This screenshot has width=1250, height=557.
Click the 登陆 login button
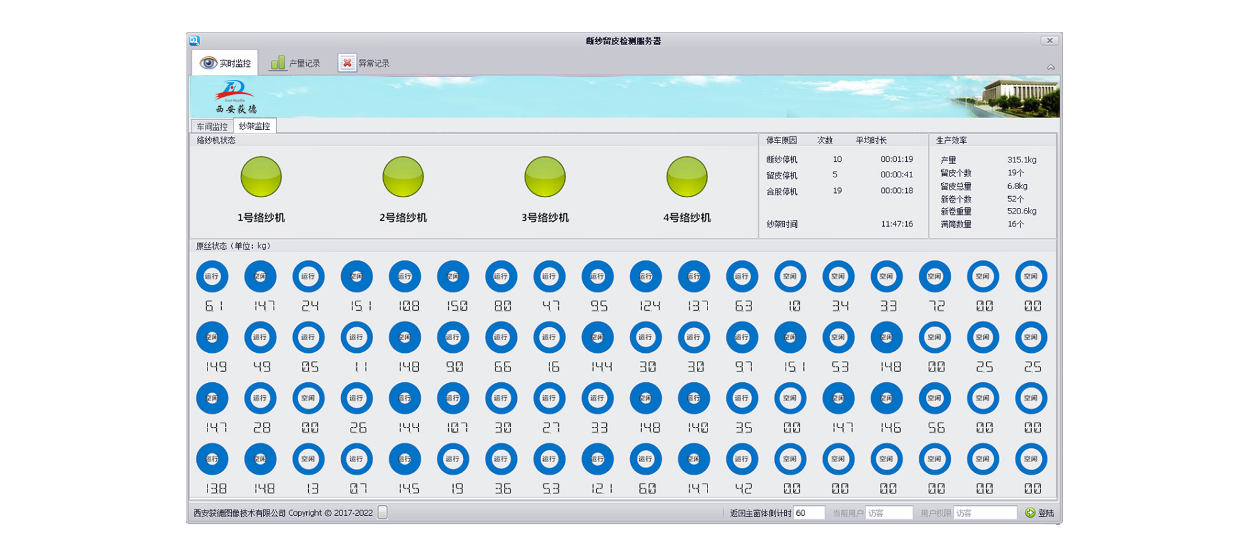[1040, 513]
